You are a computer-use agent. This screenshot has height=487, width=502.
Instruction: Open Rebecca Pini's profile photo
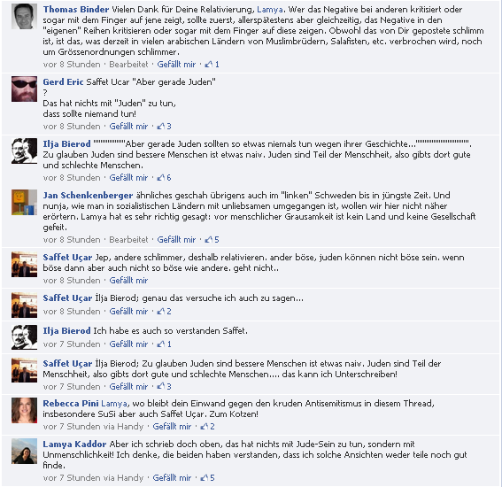click(24, 410)
